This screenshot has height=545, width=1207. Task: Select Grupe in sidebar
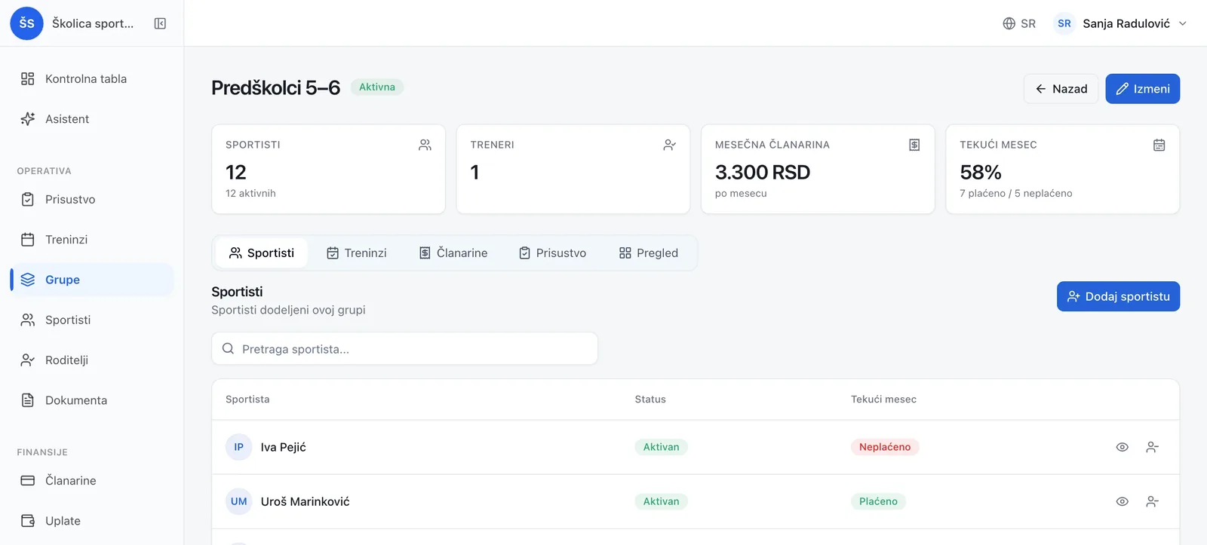point(92,280)
